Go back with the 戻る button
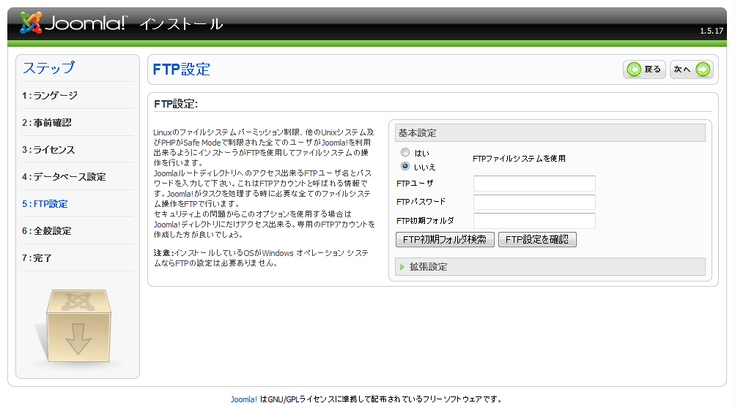 pos(645,69)
